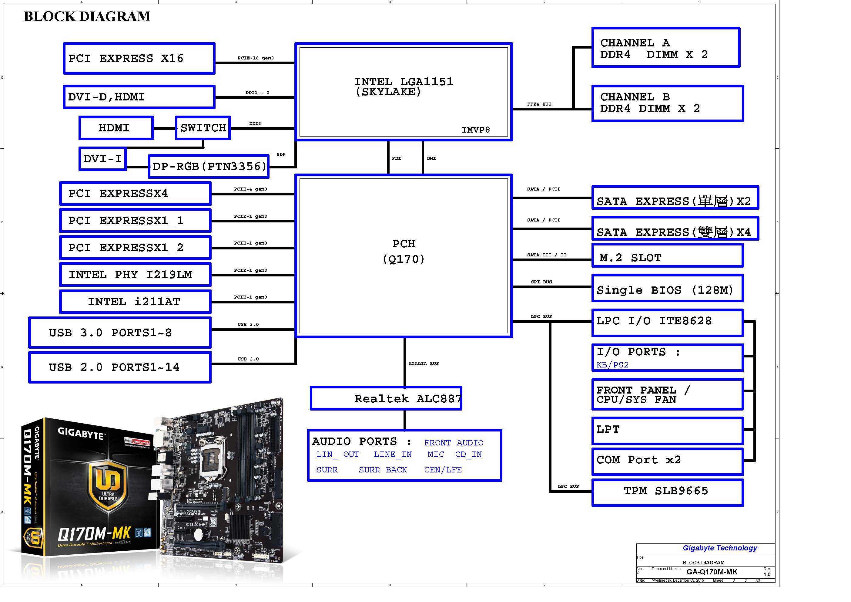Click the HDMI block beside SWITCH
Screen dimensions: 851x602
click(x=116, y=128)
